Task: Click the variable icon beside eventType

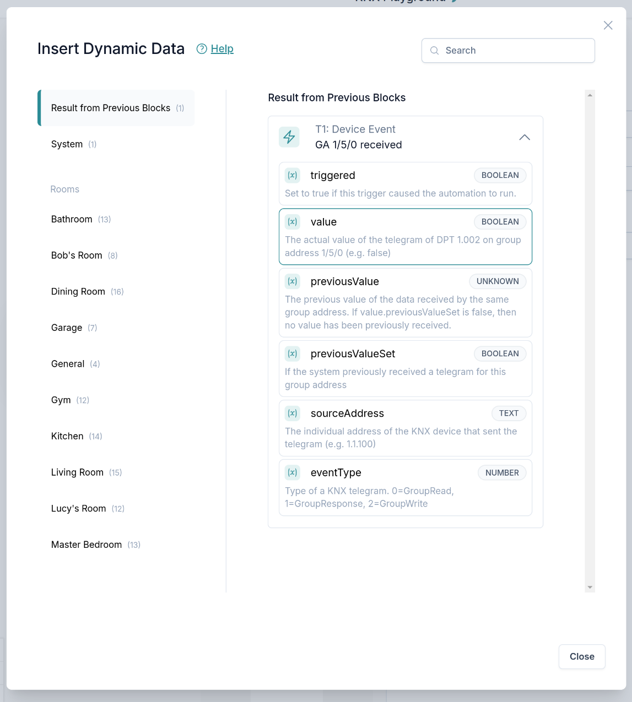Action: (x=293, y=473)
